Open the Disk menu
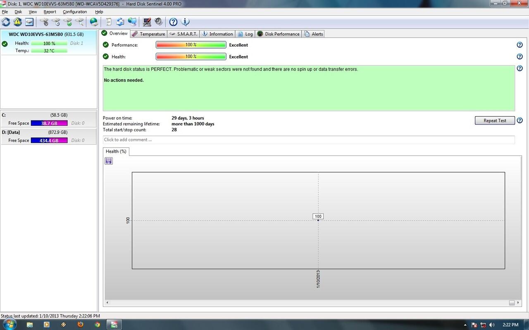The image size is (529, 330). pos(18,12)
